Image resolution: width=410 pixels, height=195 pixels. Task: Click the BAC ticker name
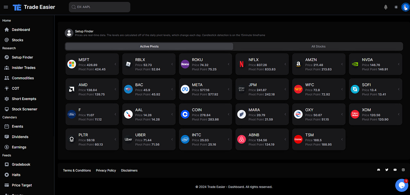(139, 85)
